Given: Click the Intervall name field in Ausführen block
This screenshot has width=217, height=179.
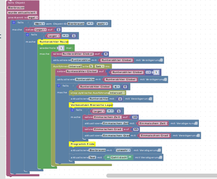Looking at the screenshot, I should pyautogui.click(x=75, y=66).
